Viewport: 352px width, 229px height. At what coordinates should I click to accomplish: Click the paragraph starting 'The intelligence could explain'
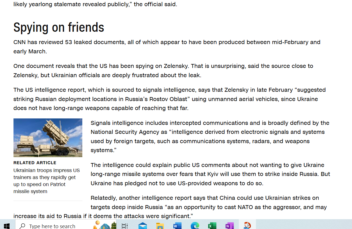tap(210, 174)
